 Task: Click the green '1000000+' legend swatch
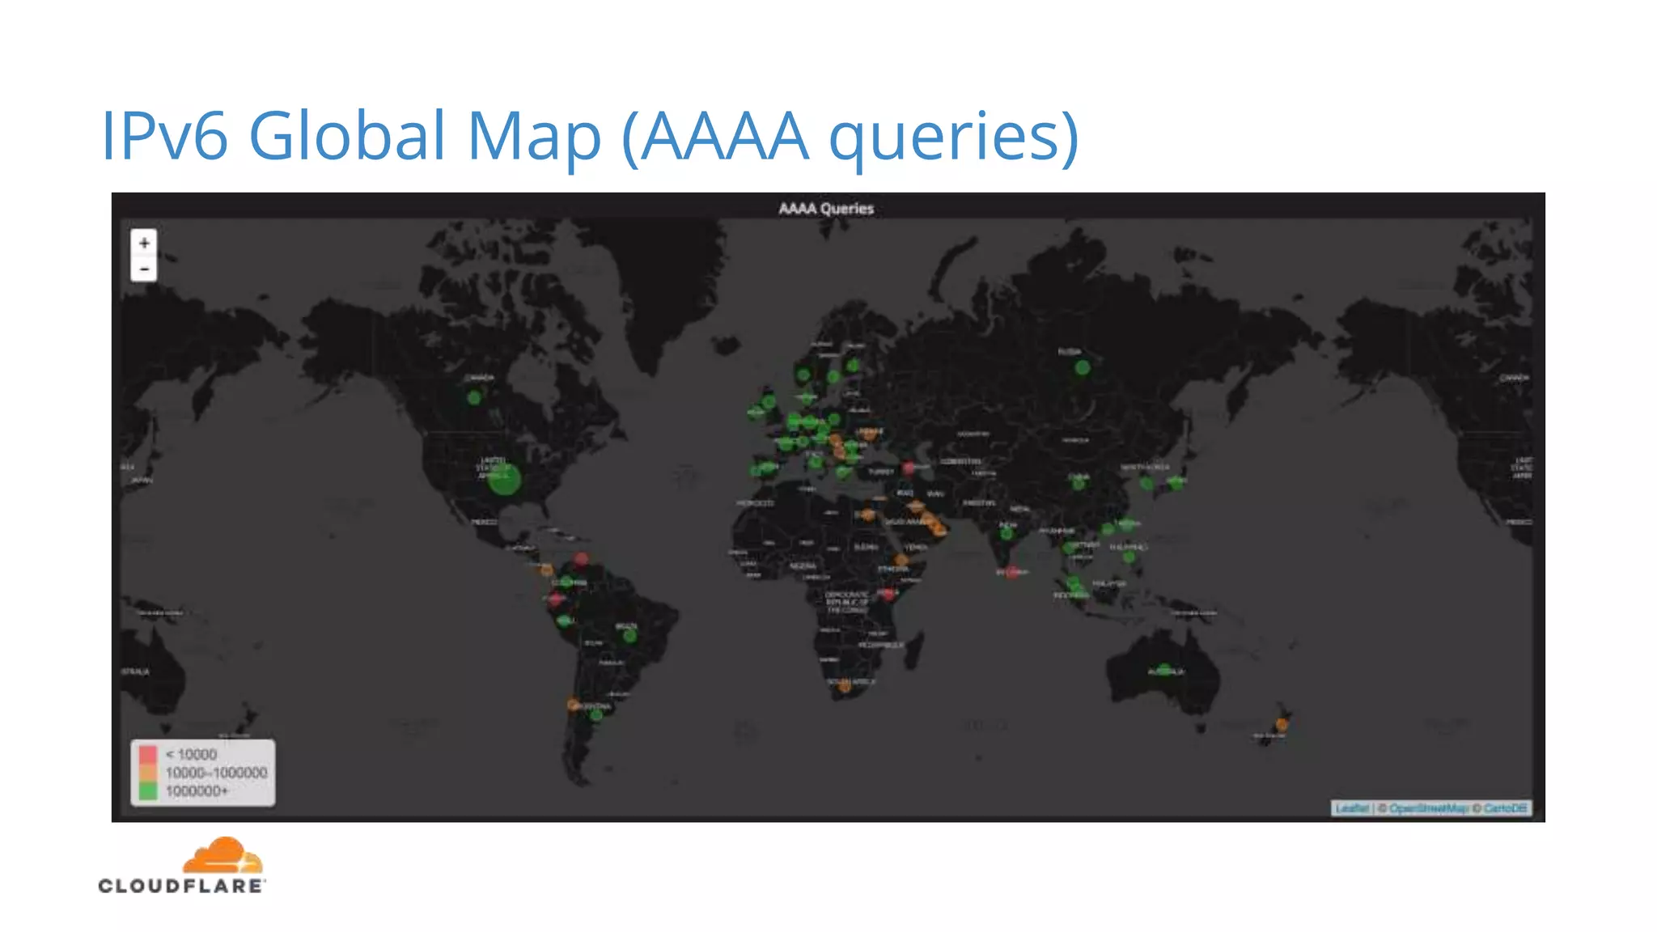[147, 790]
